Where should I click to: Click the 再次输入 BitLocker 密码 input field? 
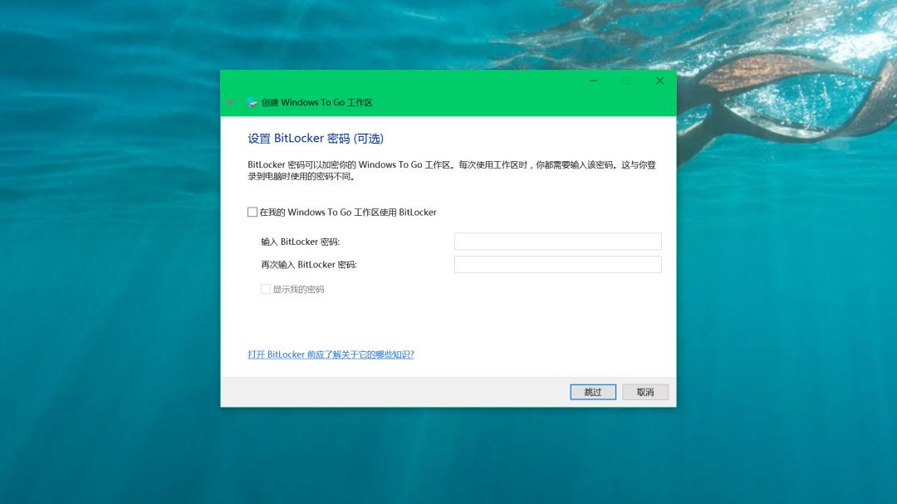(557, 264)
